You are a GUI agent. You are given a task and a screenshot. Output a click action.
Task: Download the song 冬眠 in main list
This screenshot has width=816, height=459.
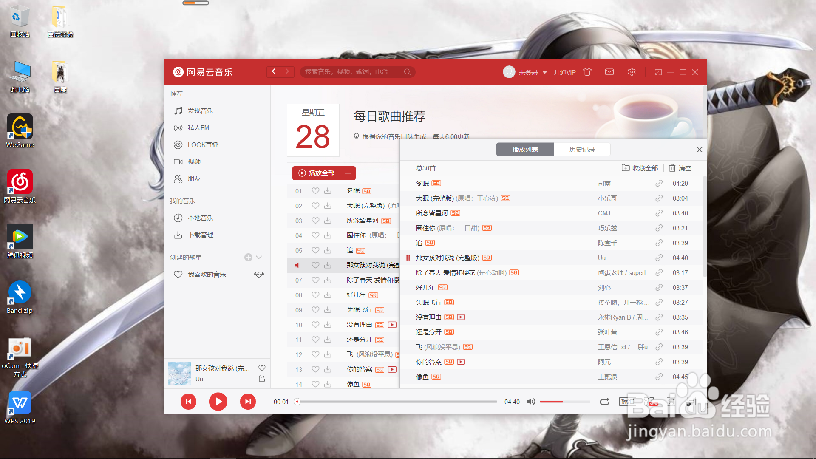click(x=328, y=191)
